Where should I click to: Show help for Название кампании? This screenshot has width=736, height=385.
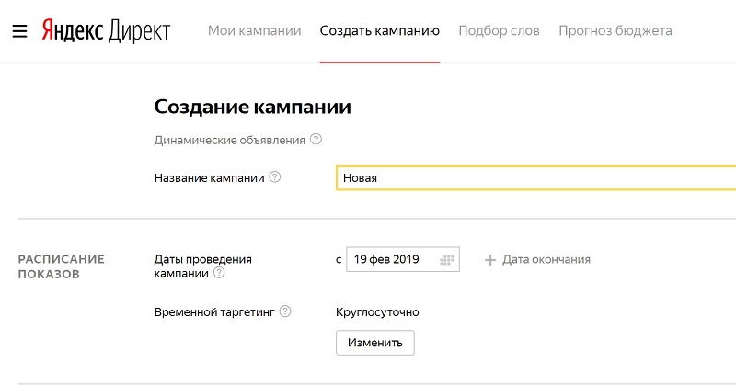point(274,177)
